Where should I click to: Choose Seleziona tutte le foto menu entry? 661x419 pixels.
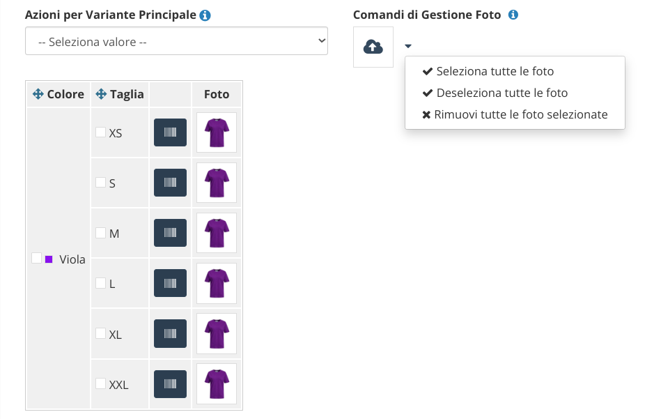(x=488, y=71)
